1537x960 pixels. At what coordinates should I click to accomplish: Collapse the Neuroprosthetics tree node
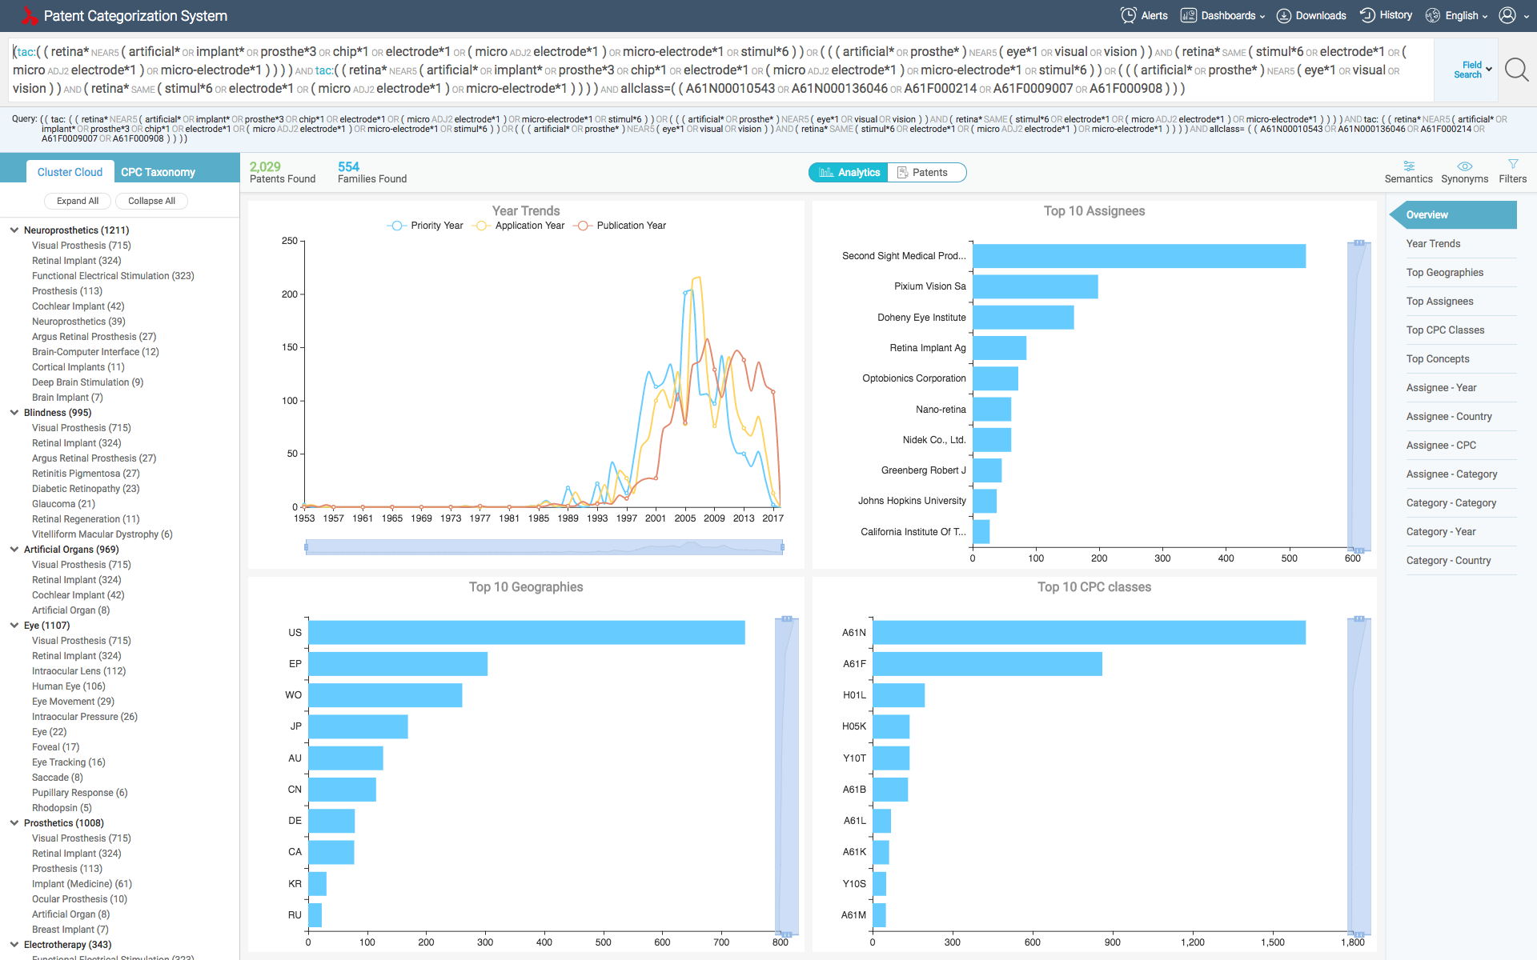(x=14, y=230)
